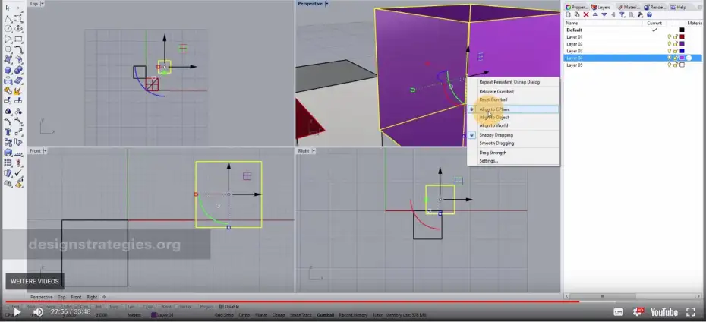Mute the video with the speaker icon
This screenshot has width=706, height=322.
click(x=38, y=311)
